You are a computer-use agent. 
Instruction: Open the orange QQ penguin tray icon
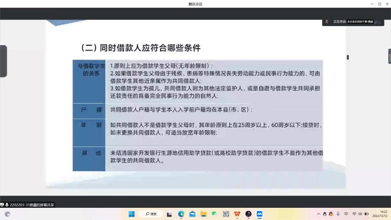331,214
